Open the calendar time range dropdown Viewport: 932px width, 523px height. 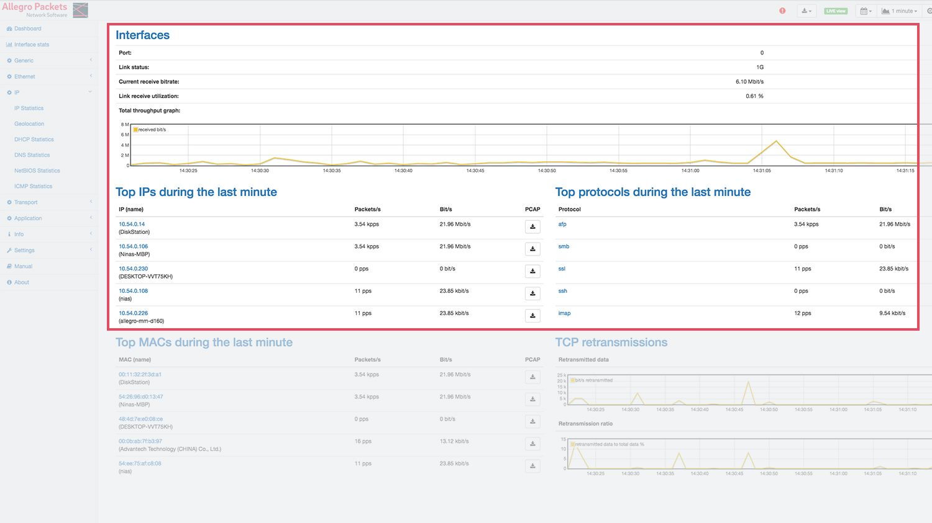coord(866,11)
